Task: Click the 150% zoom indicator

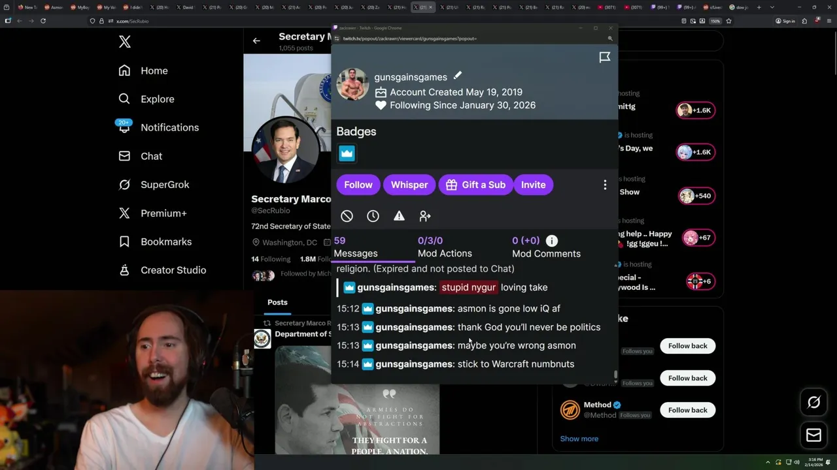Action: 716,21
